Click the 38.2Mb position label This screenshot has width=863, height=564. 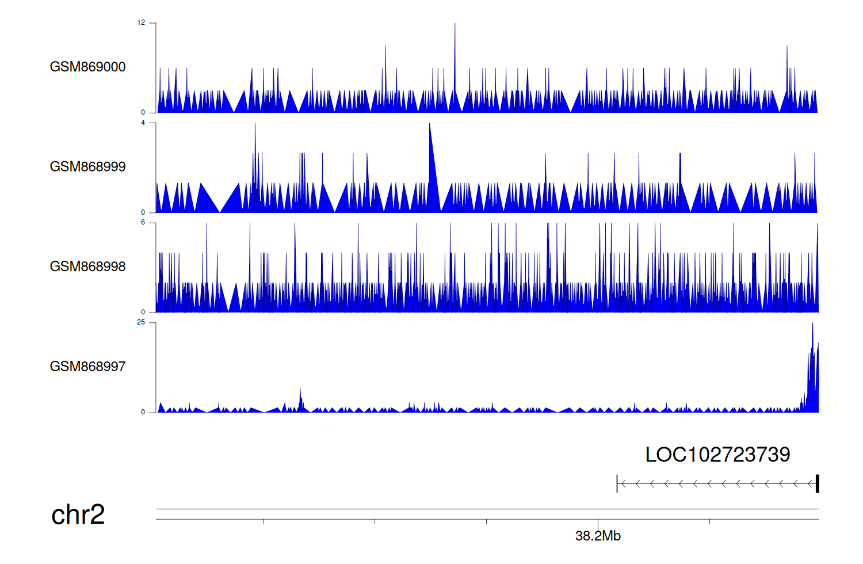click(x=598, y=536)
